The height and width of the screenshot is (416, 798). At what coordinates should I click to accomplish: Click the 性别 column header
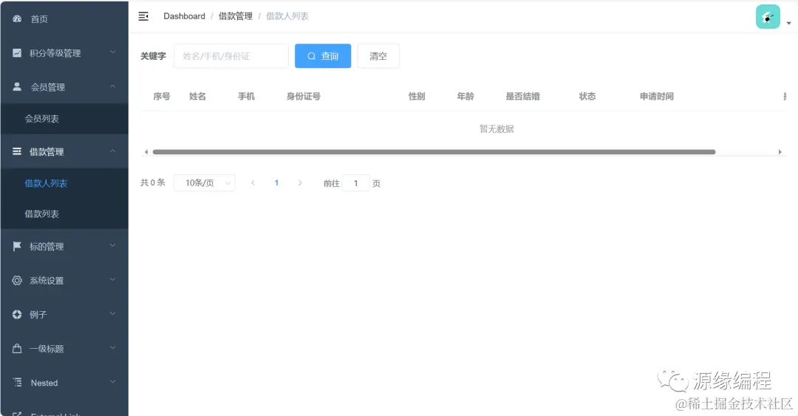pyautogui.click(x=417, y=96)
